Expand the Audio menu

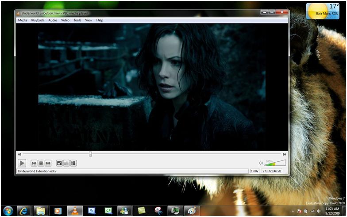pyautogui.click(x=52, y=20)
